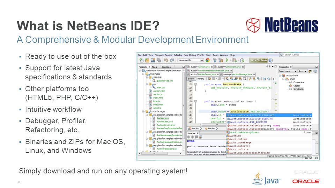The image size is (335, 188).
Task: Click the New Project toolbar icon
Action: (x=147, y=60)
